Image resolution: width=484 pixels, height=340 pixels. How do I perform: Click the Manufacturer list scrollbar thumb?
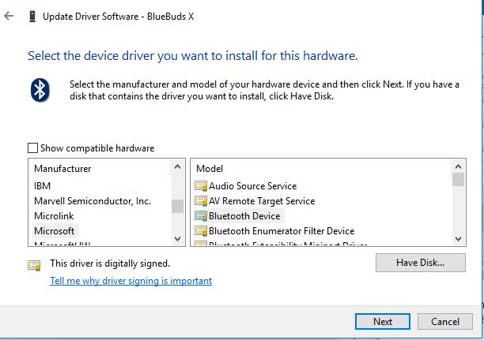177,206
